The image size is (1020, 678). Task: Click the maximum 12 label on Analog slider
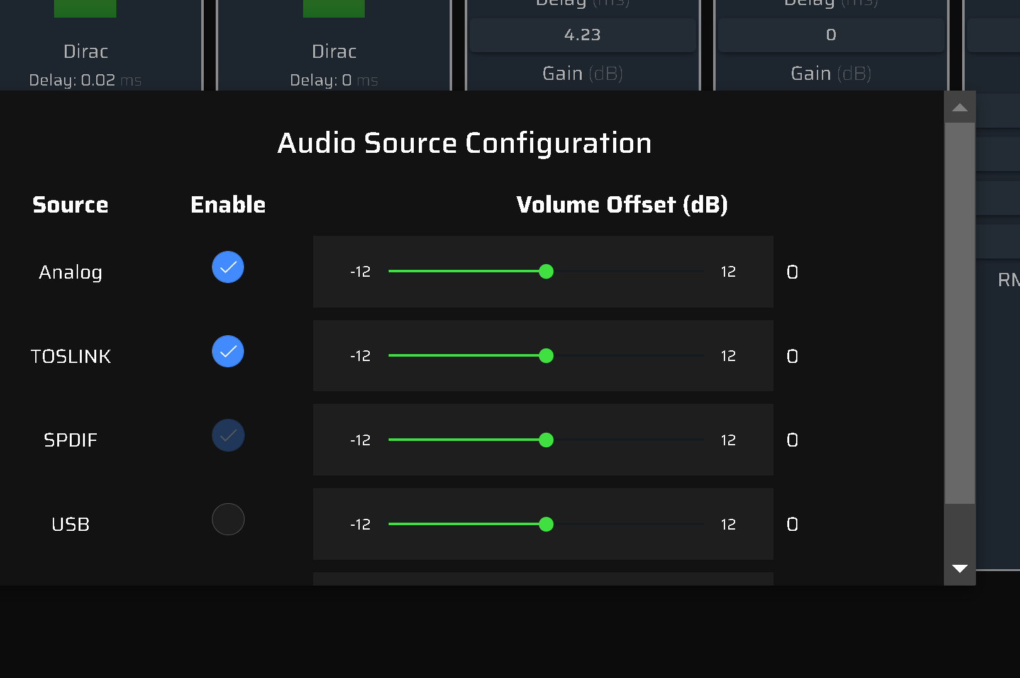pyautogui.click(x=728, y=272)
